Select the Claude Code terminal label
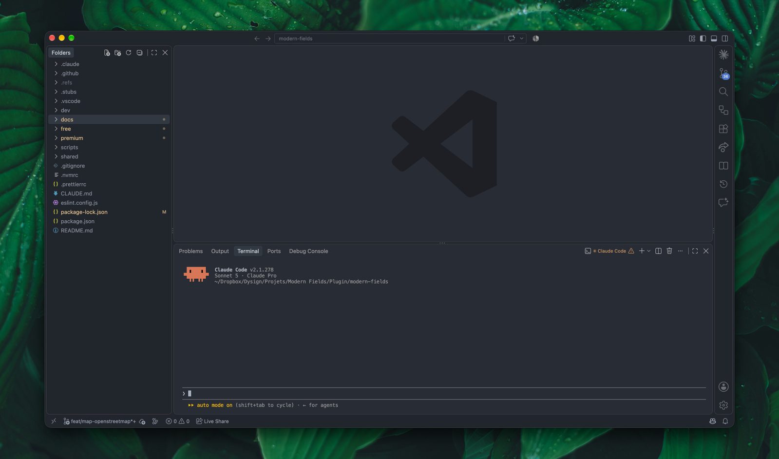Image resolution: width=779 pixels, height=459 pixels. [x=609, y=251]
